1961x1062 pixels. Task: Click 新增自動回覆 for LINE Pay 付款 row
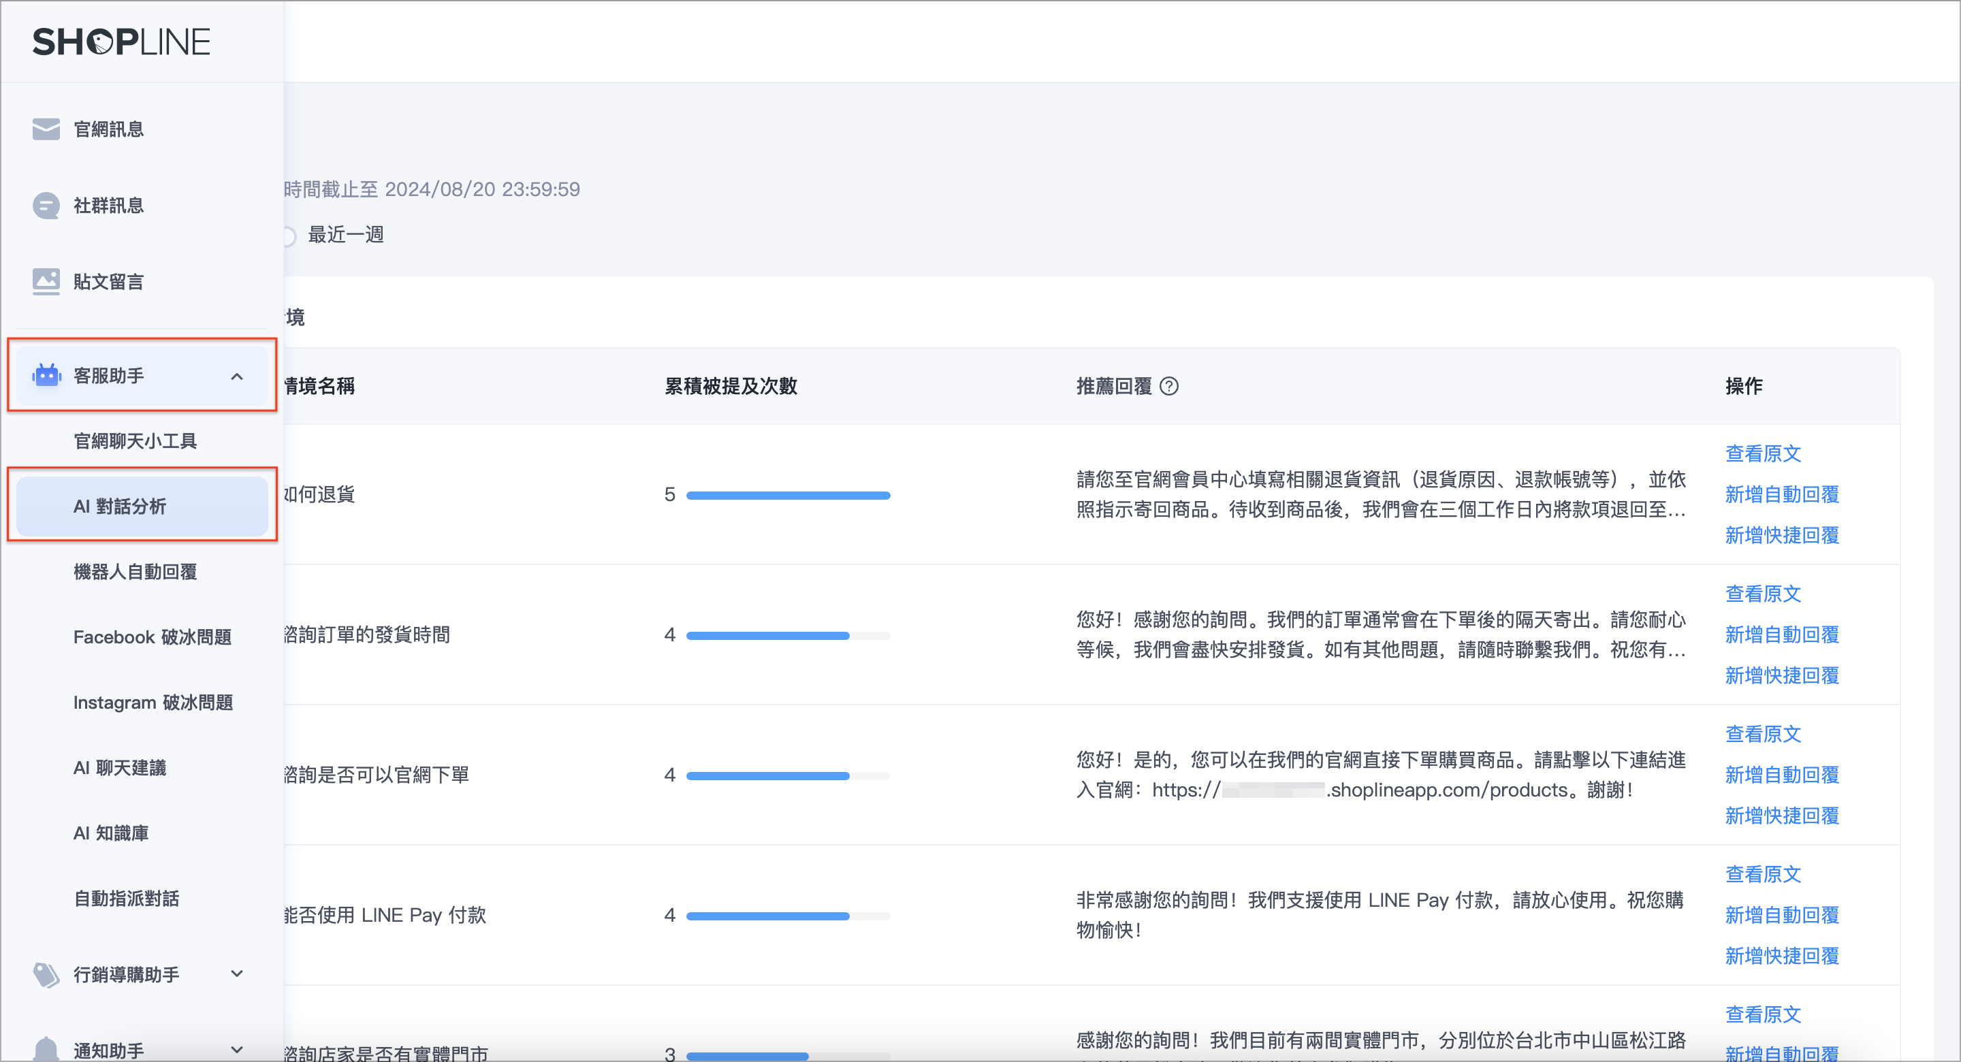[x=1782, y=916]
